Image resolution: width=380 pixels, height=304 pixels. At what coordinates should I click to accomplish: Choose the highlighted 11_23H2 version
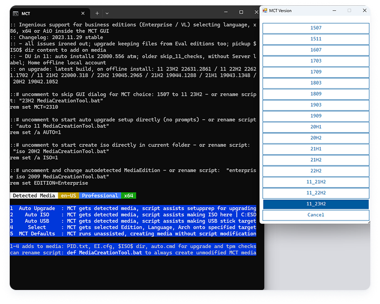coord(316,204)
